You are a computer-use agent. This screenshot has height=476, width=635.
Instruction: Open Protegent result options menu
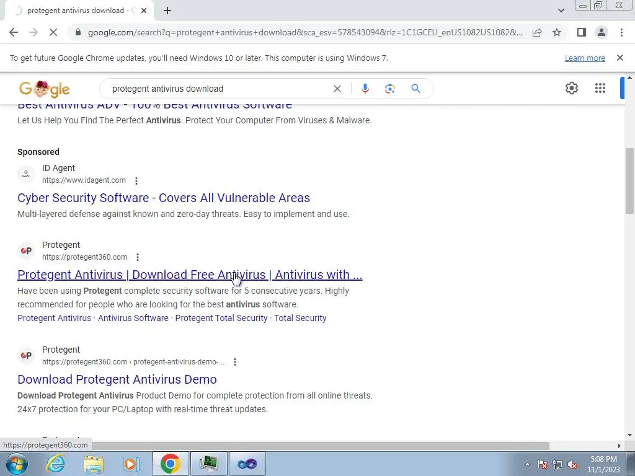pyautogui.click(x=138, y=257)
